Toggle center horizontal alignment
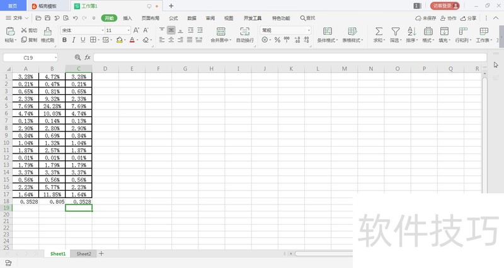The width and height of the screenshot is (504, 268). [171, 40]
